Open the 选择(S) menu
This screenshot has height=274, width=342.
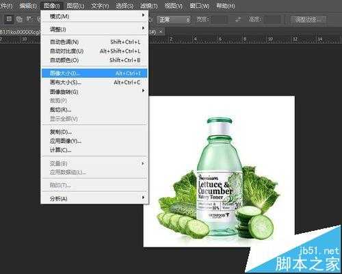(x=124, y=5)
